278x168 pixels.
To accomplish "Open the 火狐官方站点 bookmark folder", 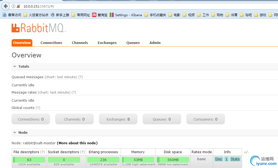I will point(36,15).
